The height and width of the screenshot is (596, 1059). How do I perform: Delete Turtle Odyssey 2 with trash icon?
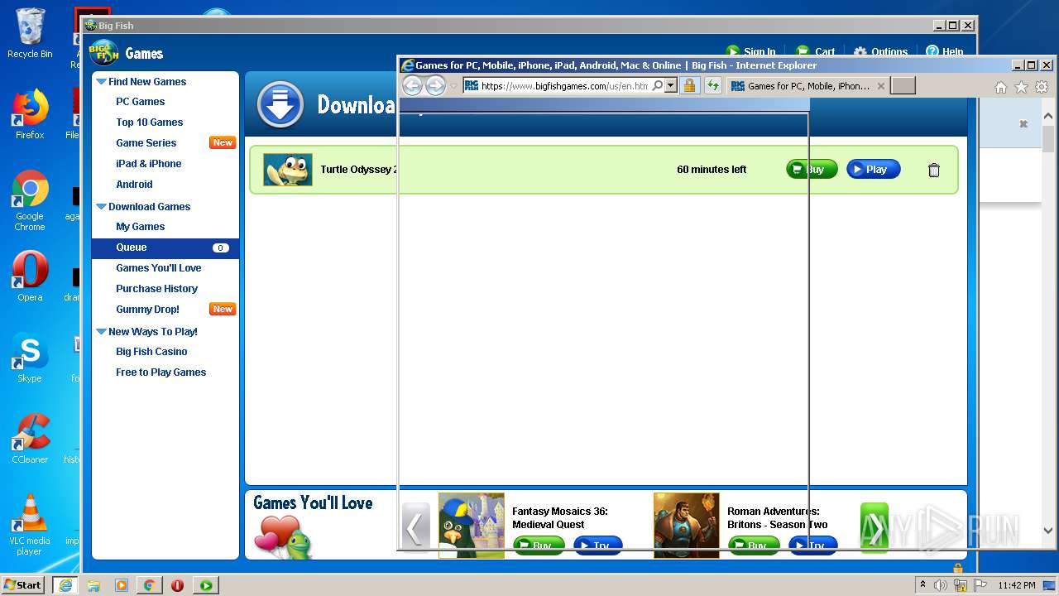pos(934,171)
